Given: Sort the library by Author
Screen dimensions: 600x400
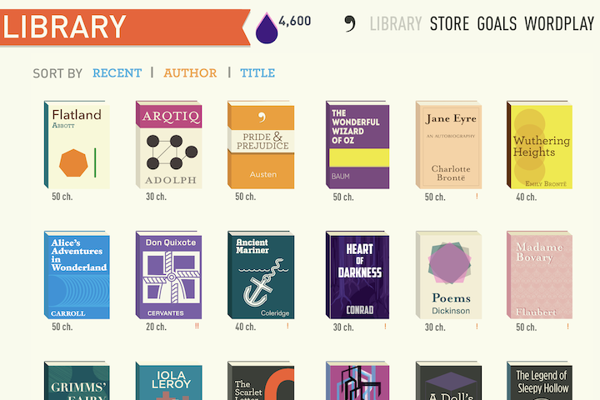Looking at the screenshot, I should tap(190, 72).
